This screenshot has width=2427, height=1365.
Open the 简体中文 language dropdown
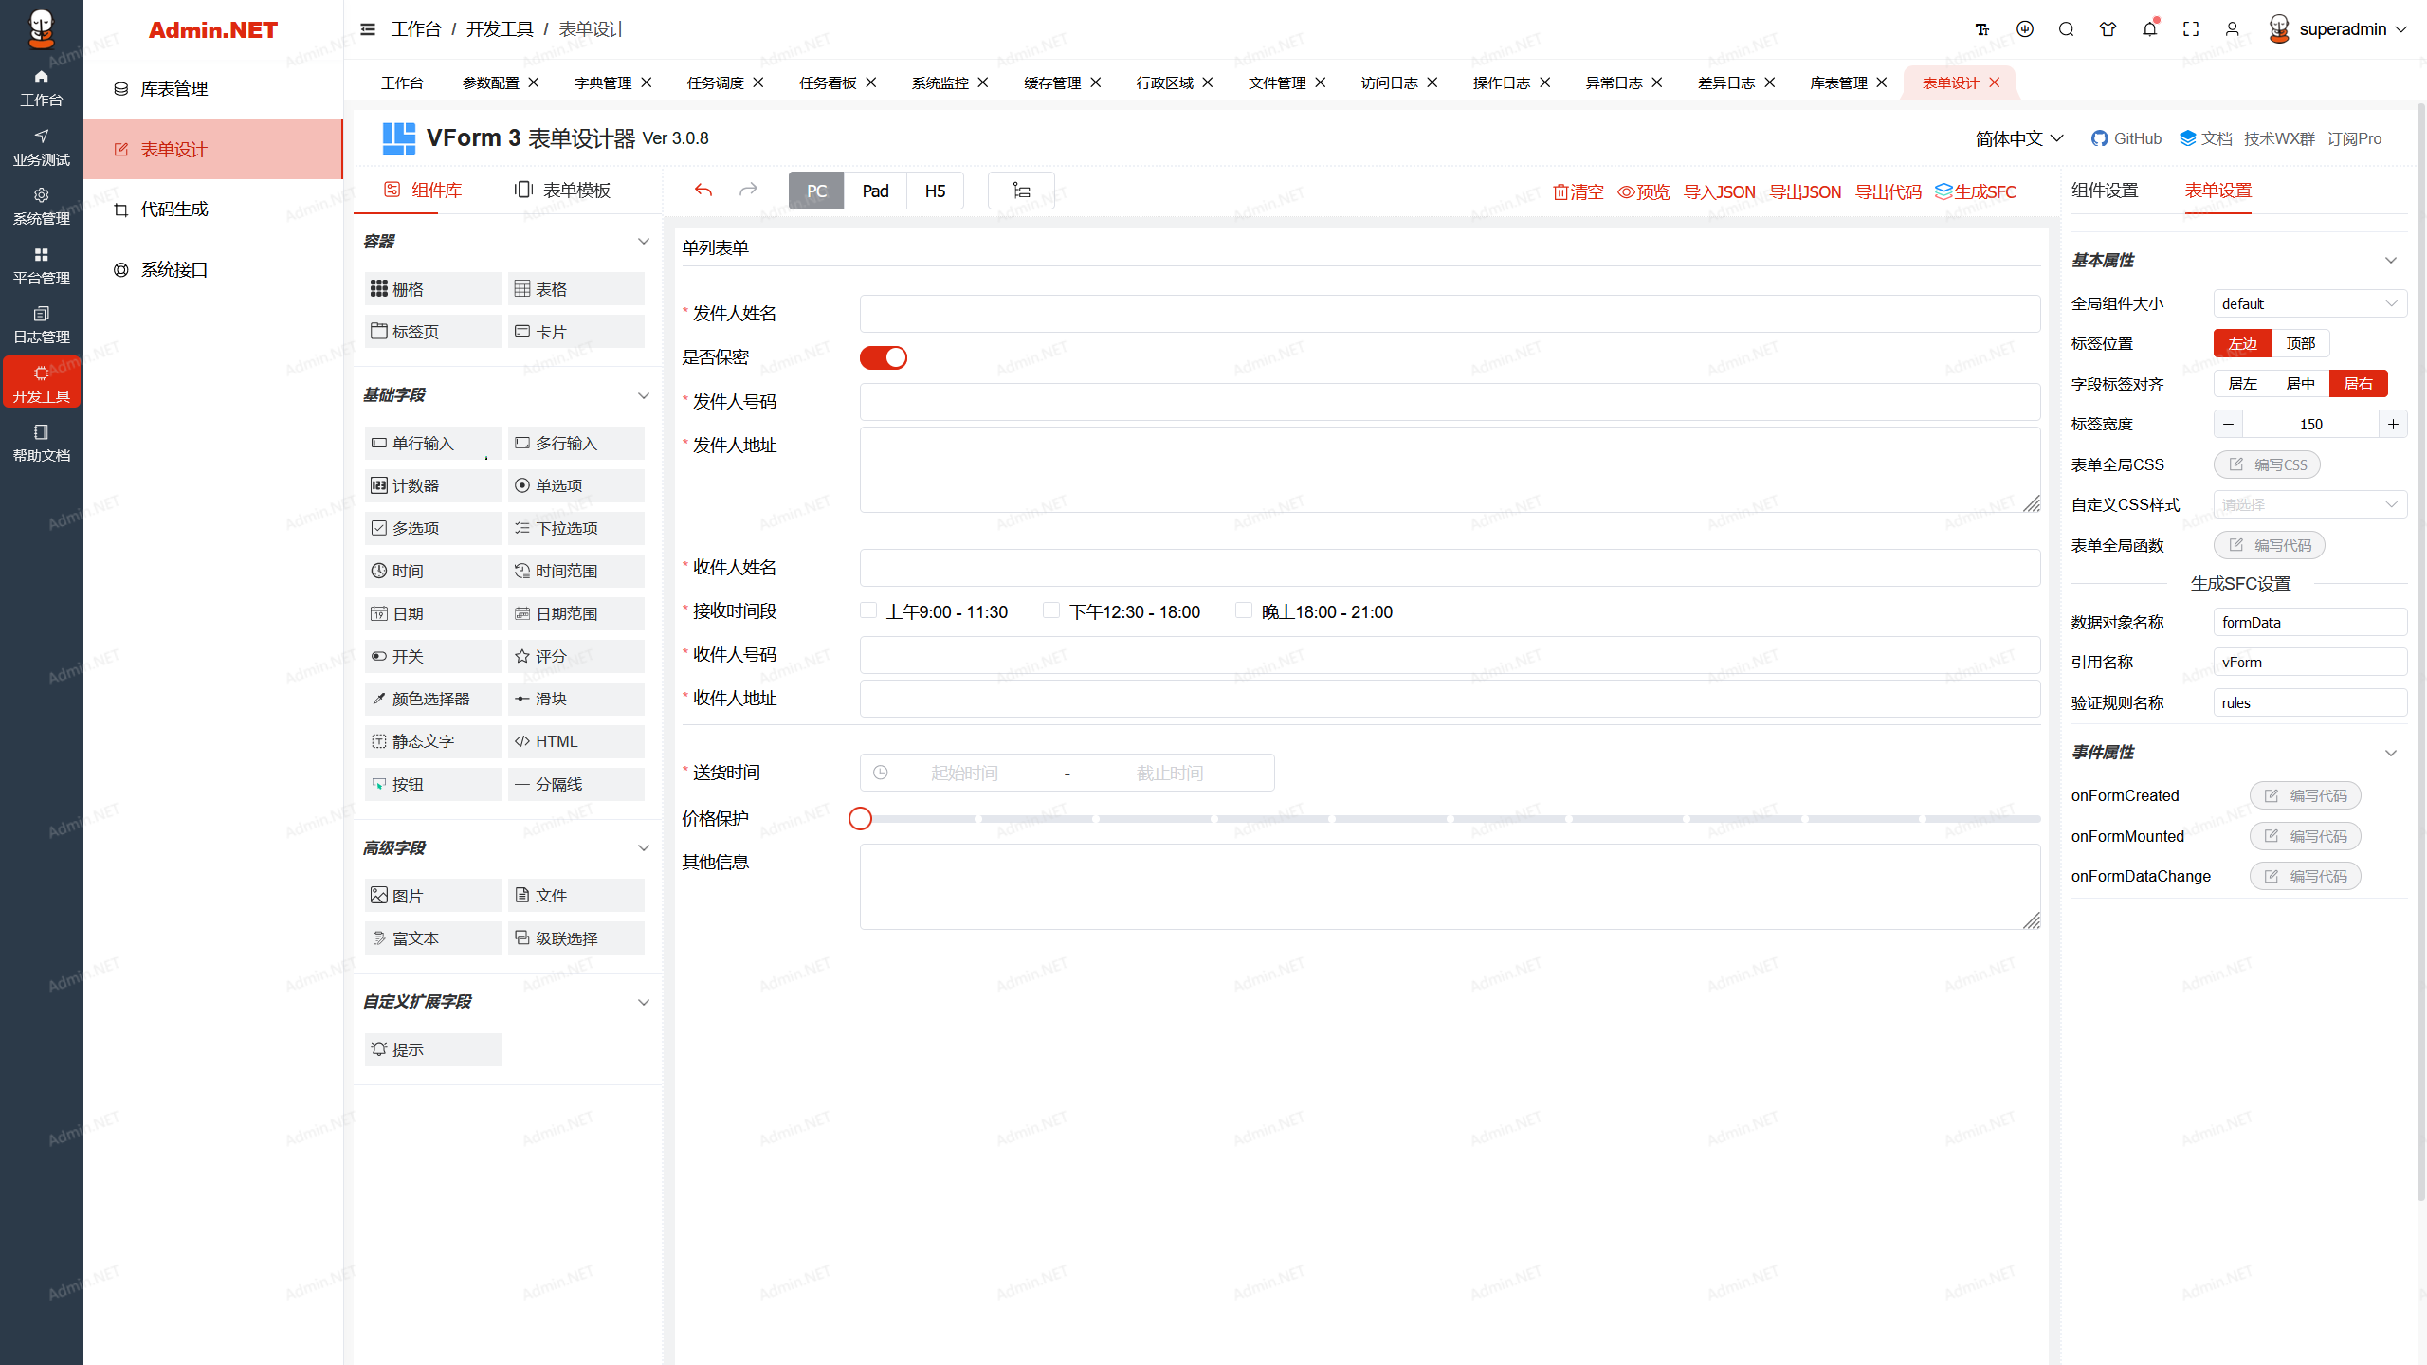pos(2019,138)
